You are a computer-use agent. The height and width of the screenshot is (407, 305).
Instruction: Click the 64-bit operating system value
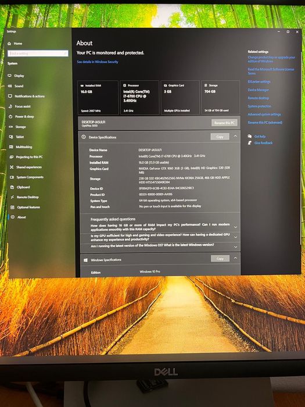click(x=168, y=200)
